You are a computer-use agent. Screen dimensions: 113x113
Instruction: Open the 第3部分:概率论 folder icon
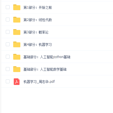click(17, 32)
